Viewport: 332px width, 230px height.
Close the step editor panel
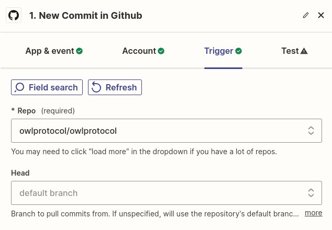click(x=321, y=16)
